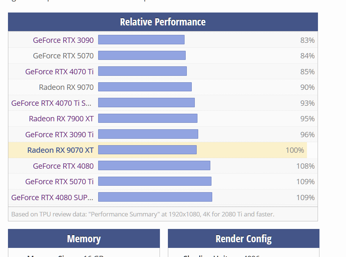
Task: Open the GeForce RTX 5070 link
Action: (x=63, y=56)
